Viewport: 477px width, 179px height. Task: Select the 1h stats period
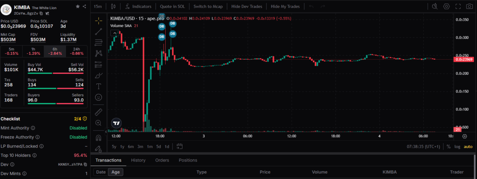(33, 51)
